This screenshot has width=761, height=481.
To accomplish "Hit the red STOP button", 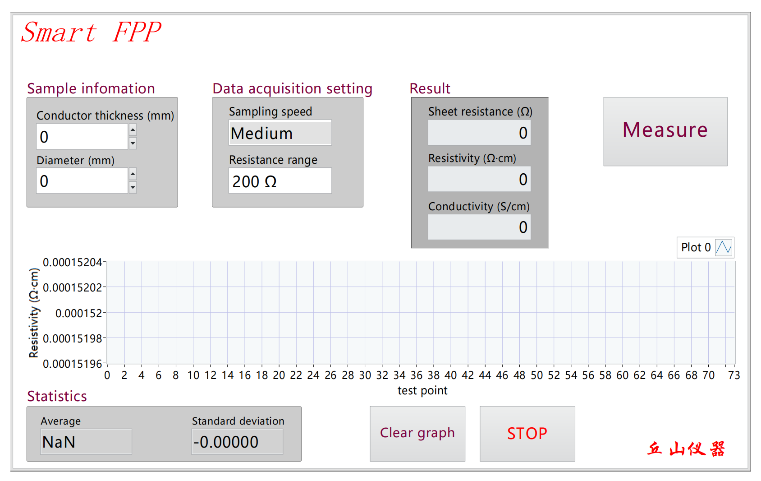I will pos(527,434).
